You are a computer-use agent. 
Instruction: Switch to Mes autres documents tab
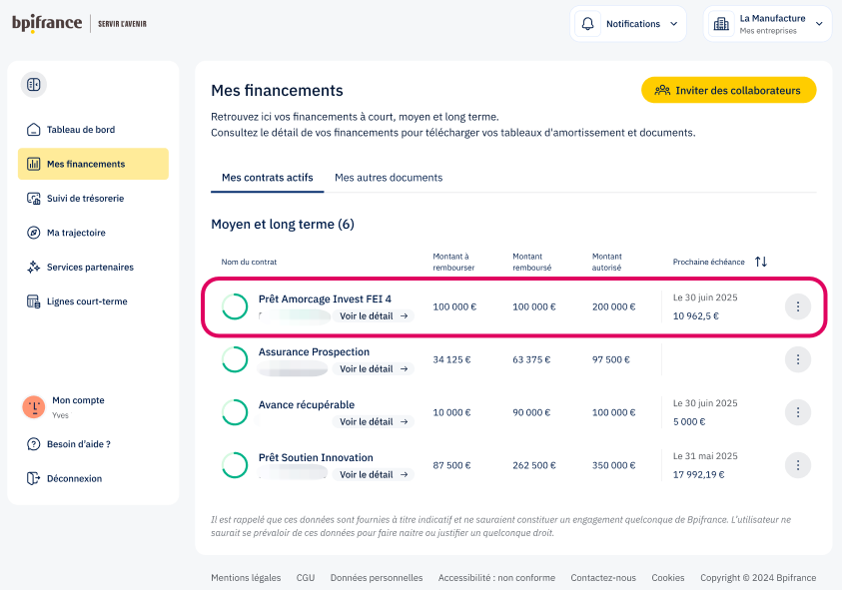pyautogui.click(x=389, y=178)
